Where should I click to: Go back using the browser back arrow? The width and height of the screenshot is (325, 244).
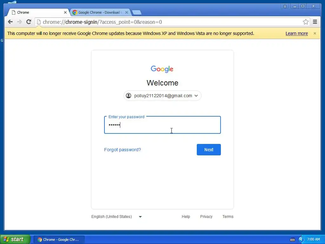click(x=10, y=22)
